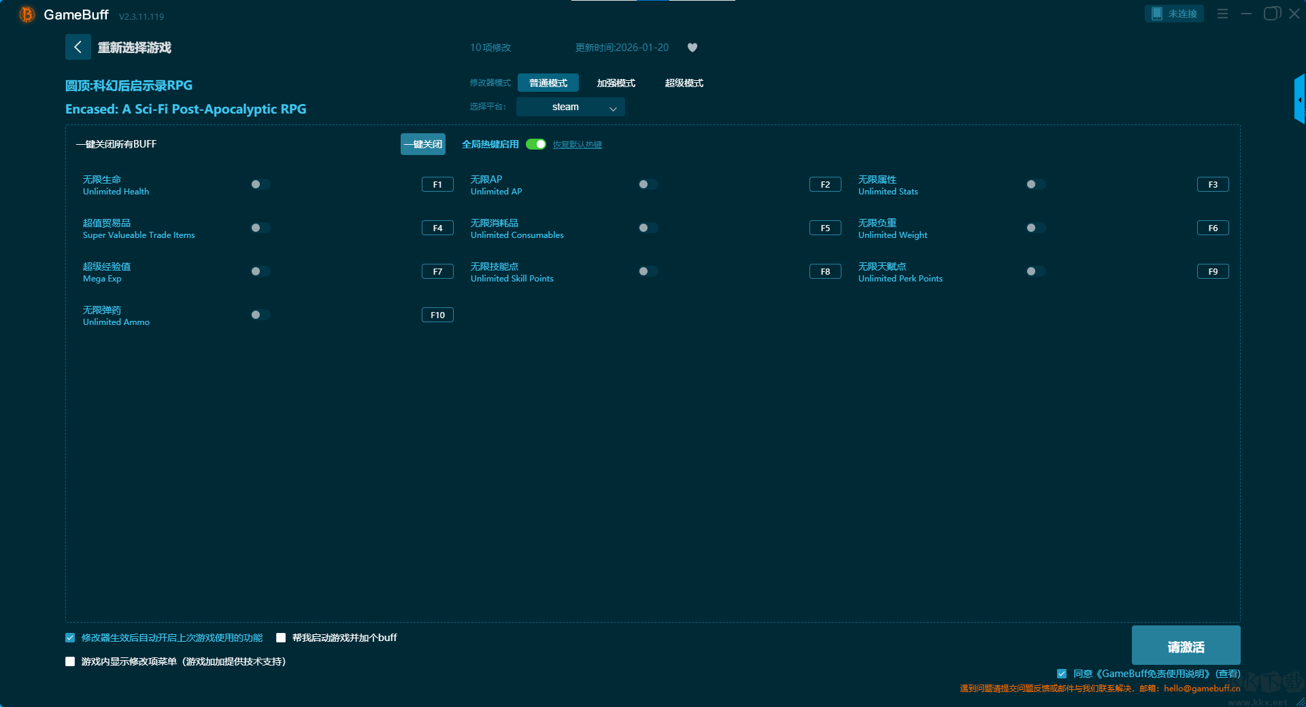Check the launch game with buff checkbox
Image resolution: width=1306 pixels, height=707 pixels.
(281, 638)
